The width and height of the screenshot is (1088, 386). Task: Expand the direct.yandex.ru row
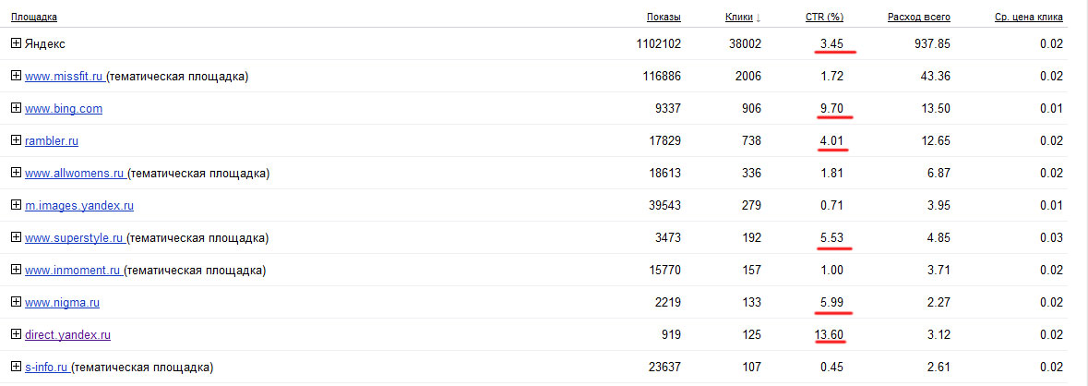point(16,334)
